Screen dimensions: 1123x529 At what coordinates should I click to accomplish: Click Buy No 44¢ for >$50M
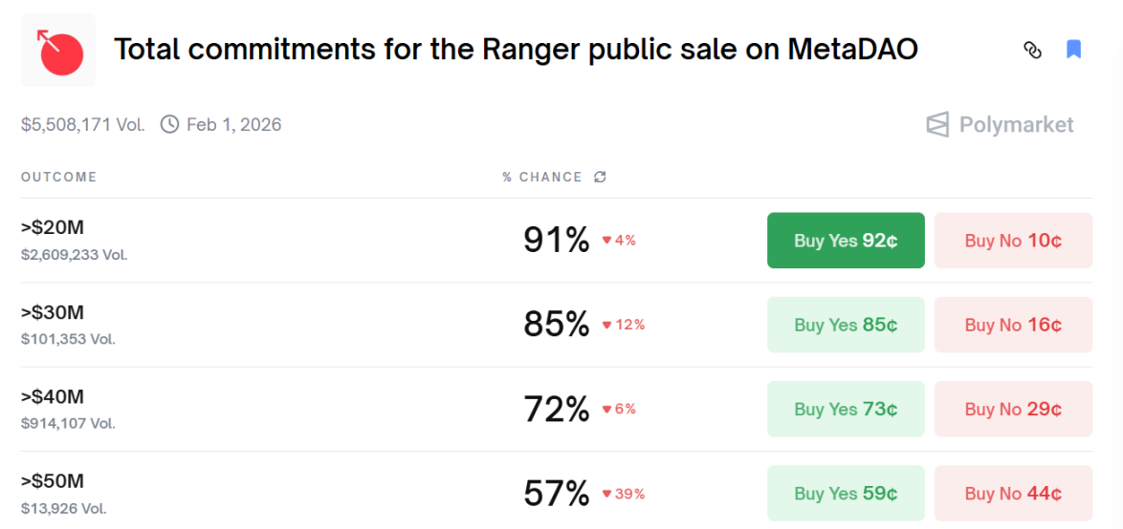tap(1013, 493)
